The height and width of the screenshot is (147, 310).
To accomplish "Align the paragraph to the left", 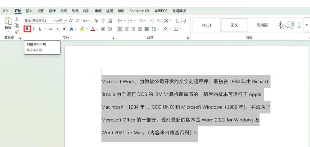I will 120,29.
